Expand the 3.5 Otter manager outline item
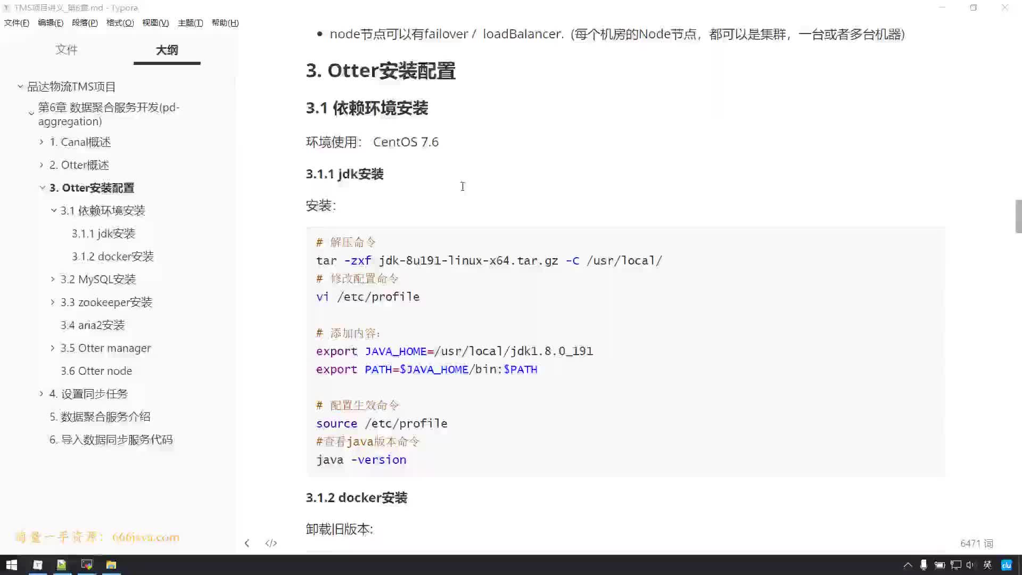1022x575 pixels. click(x=53, y=348)
